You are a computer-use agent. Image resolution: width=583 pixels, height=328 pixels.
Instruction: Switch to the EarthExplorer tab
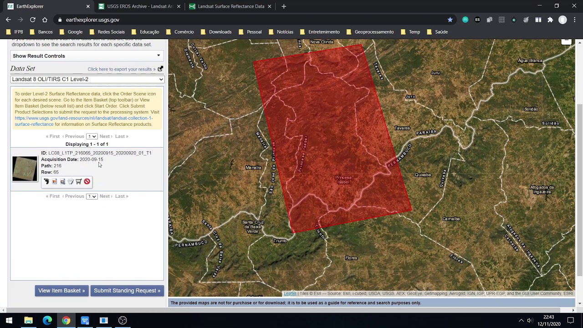click(x=47, y=6)
